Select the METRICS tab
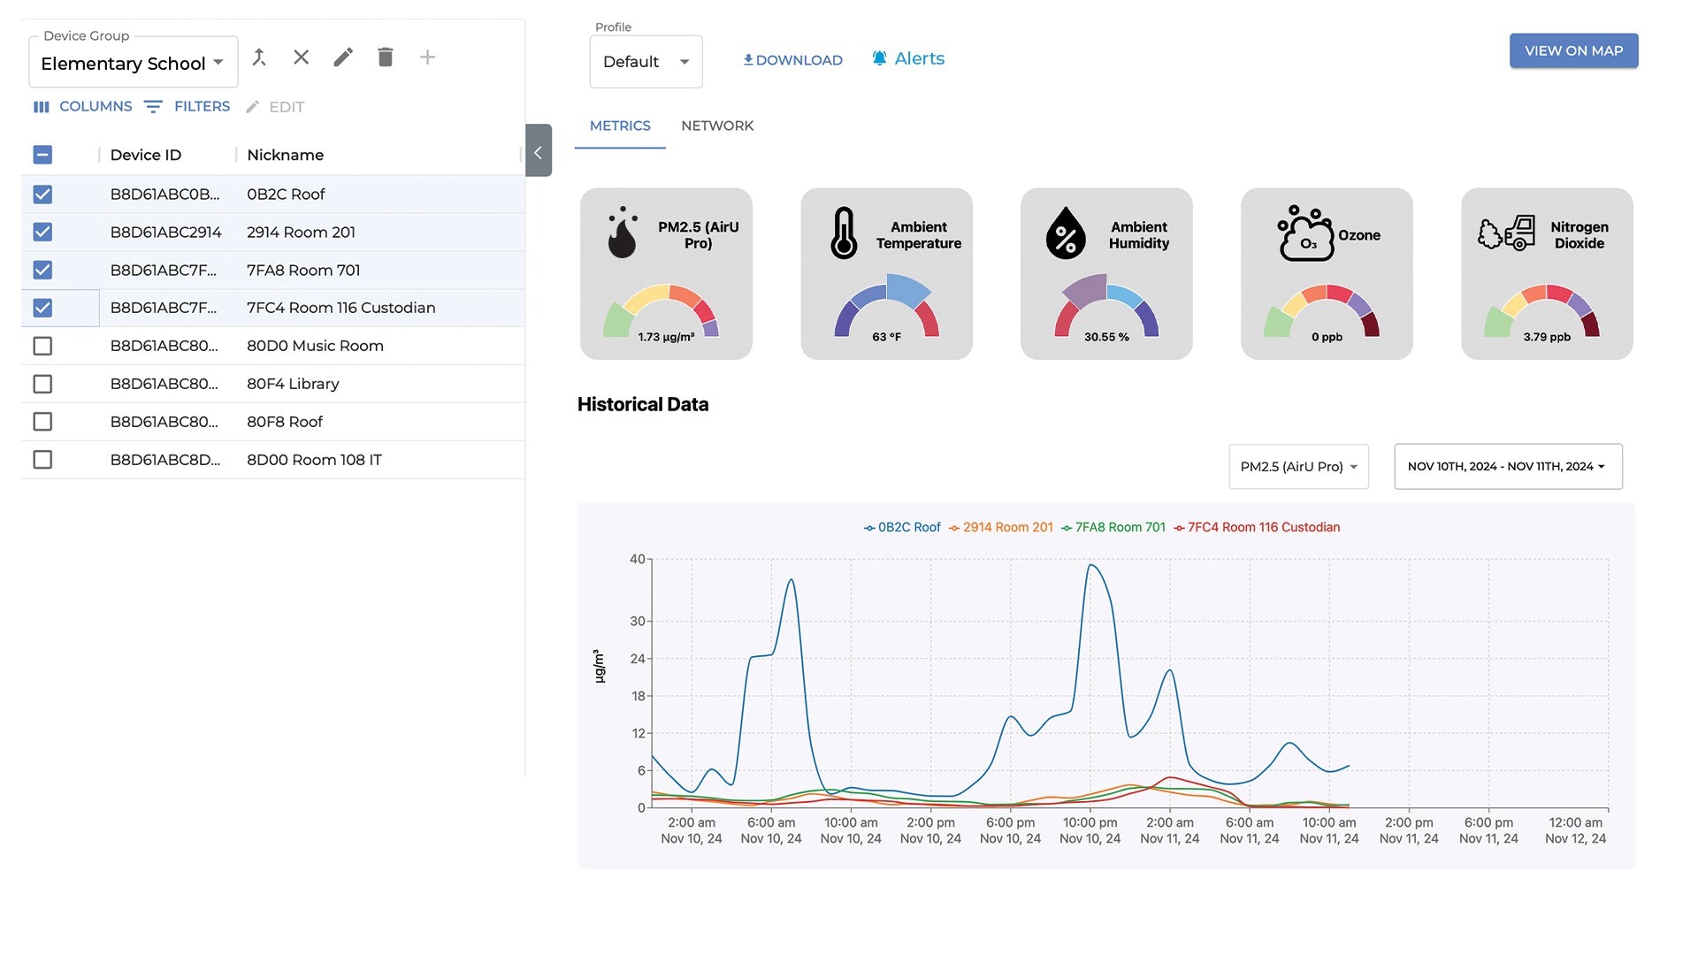The width and height of the screenshot is (1698, 955). point(620,126)
